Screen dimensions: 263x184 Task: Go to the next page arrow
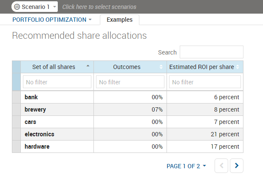tap(237, 166)
